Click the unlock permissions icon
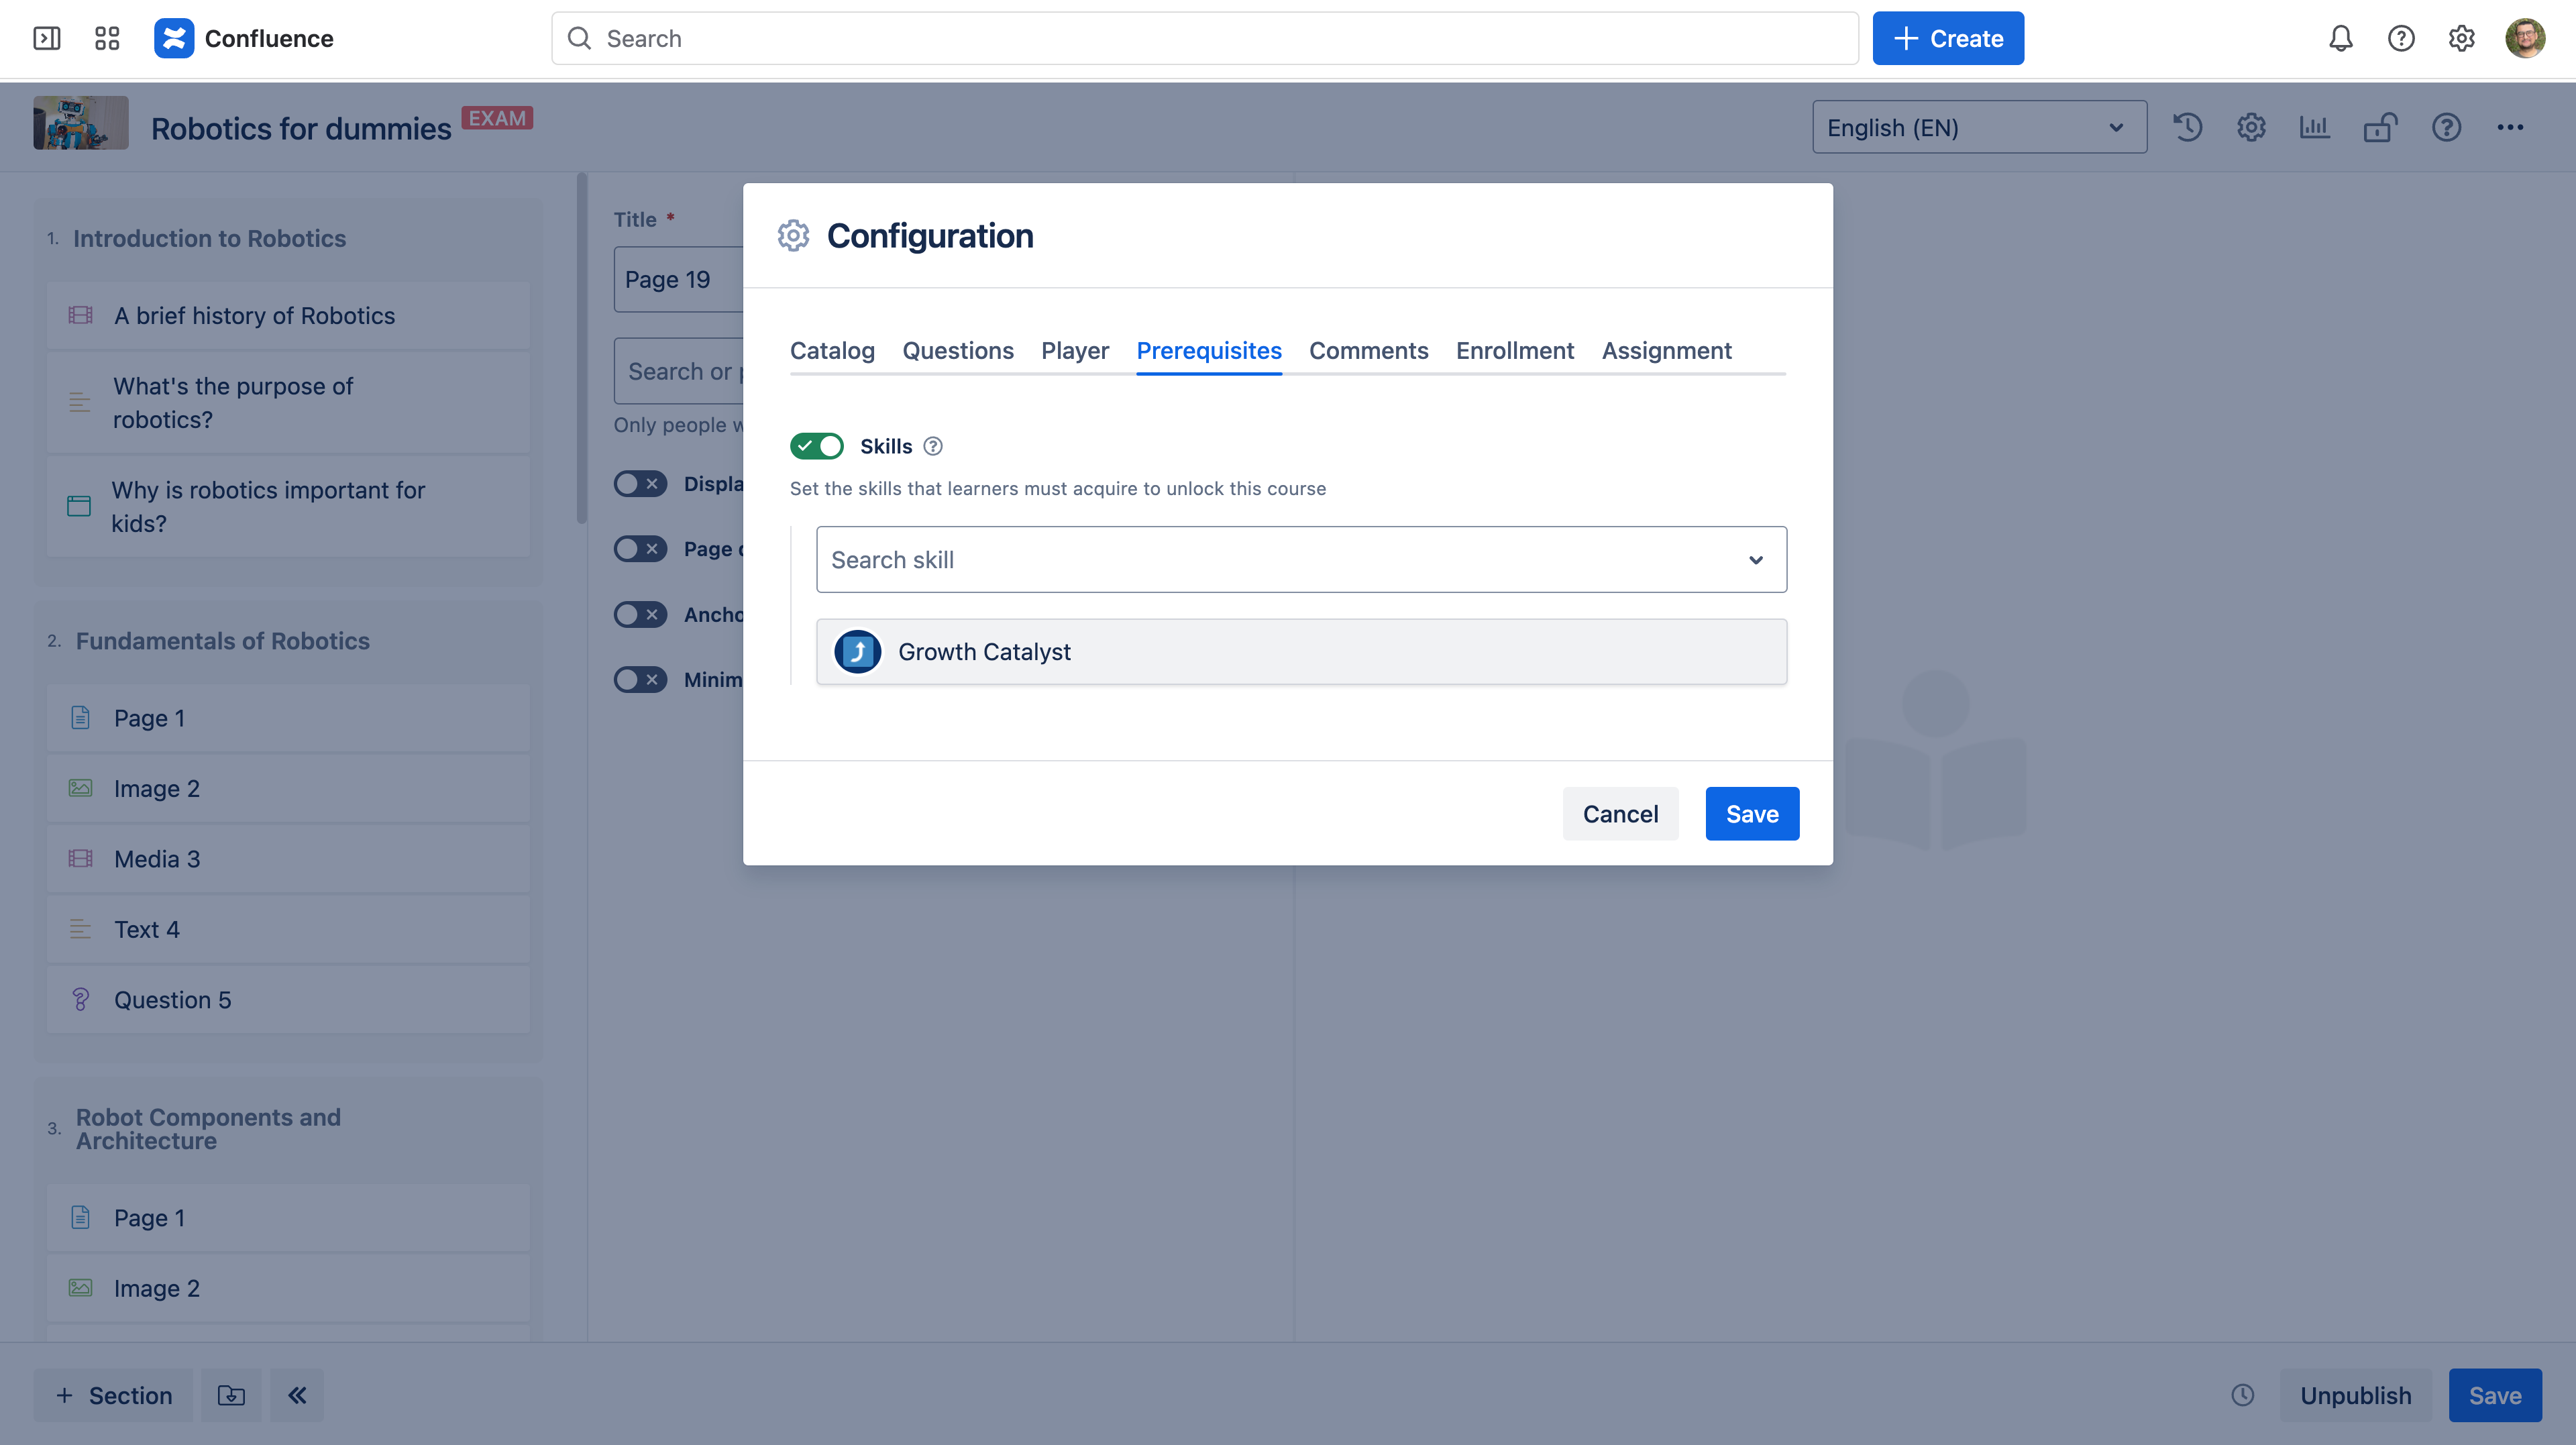The width and height of the screenshot is (2576, 1445). [2380, 127]
